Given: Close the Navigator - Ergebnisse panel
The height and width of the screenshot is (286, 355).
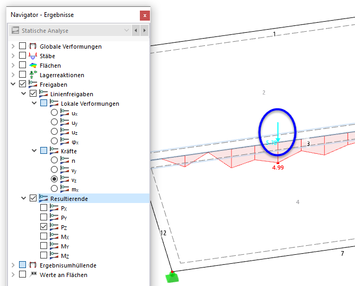Looking at the screenshot, I should coord(145,15).
